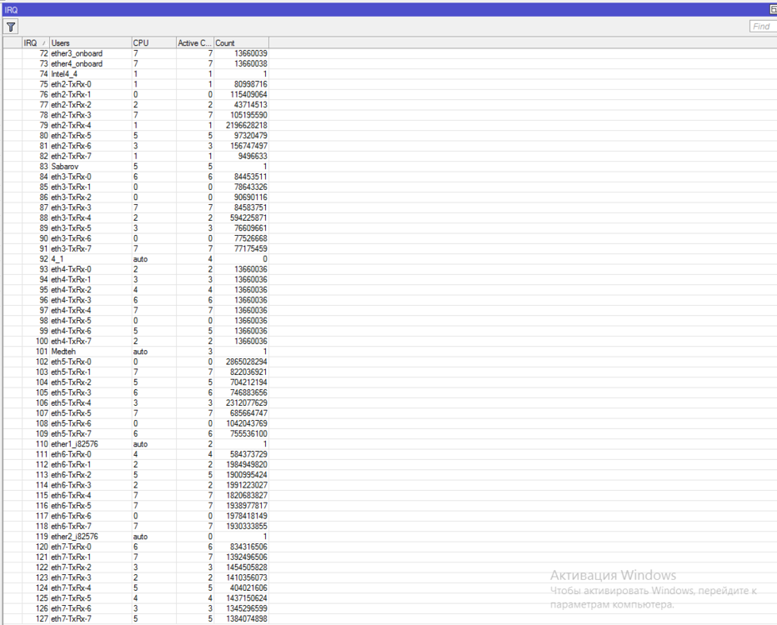The height and width of the screenshot is (625, 777).
Task: Select the 4_1 entry with auto CPU
Action: point(57,259)
